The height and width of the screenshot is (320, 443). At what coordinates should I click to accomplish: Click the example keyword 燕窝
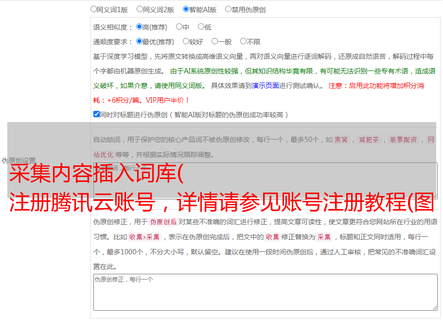(341, 140)
